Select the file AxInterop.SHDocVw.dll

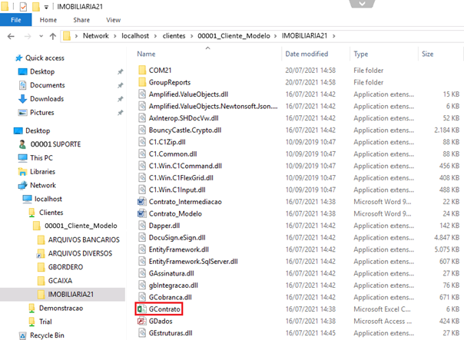pos(184,118)
